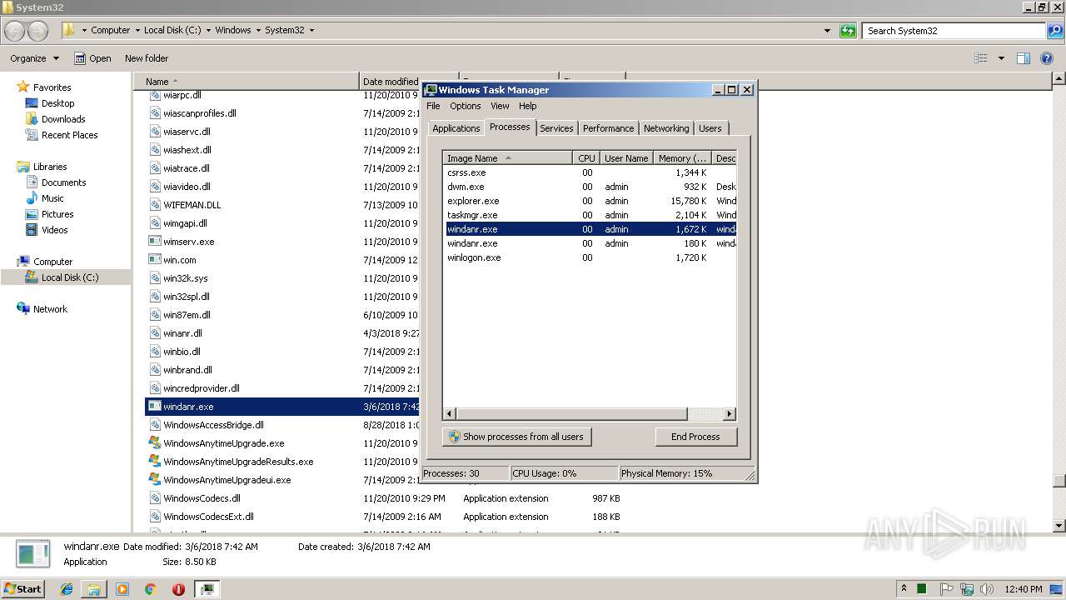This screenshot has width=1066, height=600.
Task: Select explorer.exe process row
Action: coord(590,201)
